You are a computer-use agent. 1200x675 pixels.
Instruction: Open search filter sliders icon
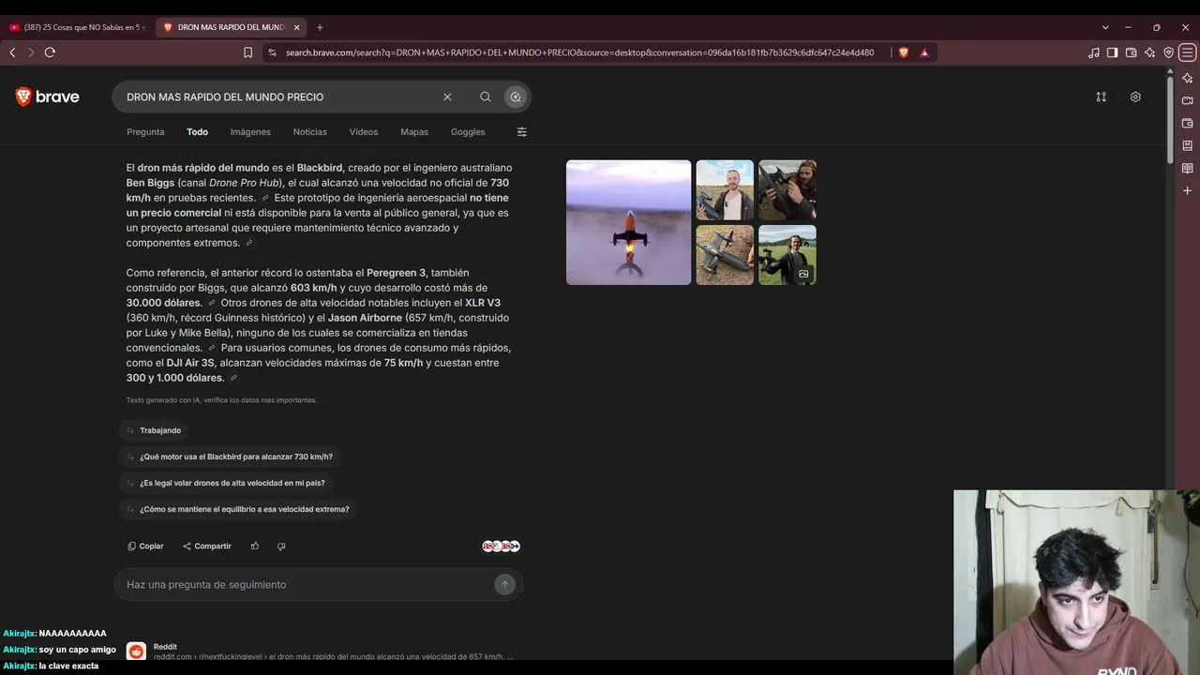522,132
